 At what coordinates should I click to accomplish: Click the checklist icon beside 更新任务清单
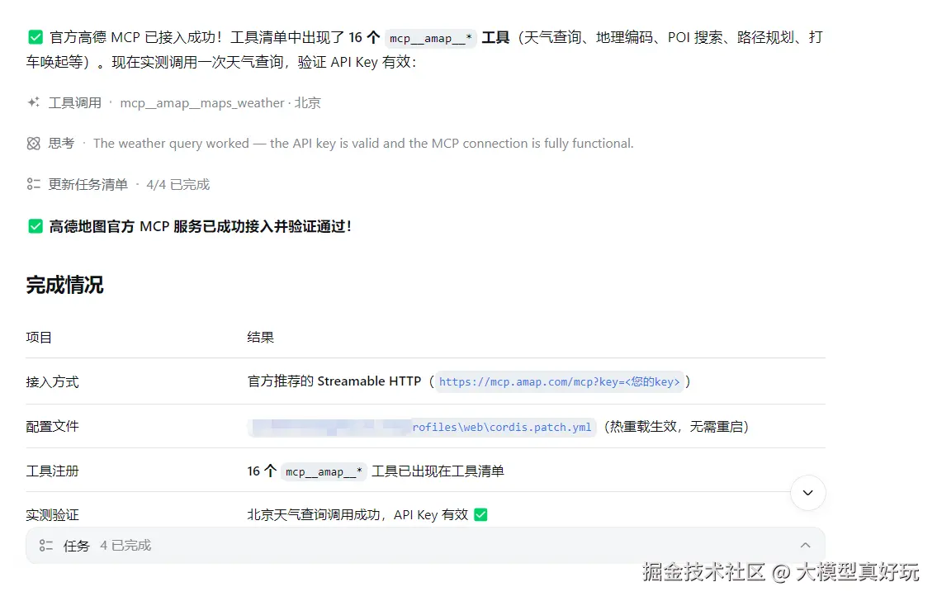34,184
